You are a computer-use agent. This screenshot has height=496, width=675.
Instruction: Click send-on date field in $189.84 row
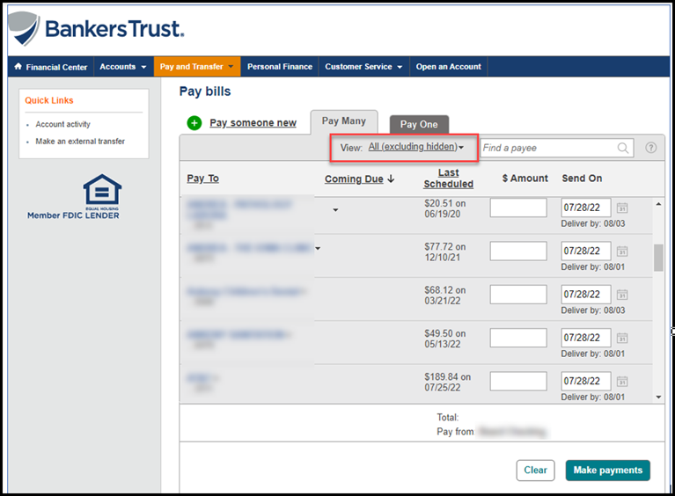coord(586,382)
